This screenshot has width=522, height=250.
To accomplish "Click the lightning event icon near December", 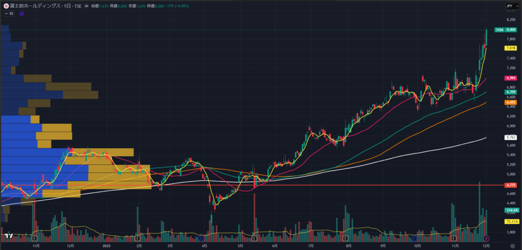I will pyautogui.click(x=486, y=238).
